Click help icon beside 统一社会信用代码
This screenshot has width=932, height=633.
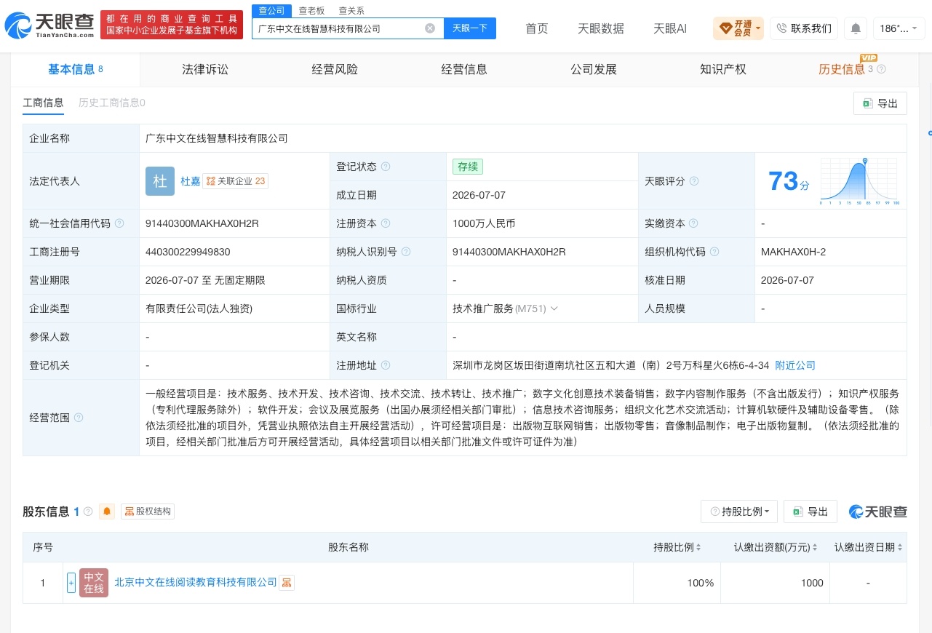[x=119, y=223]
